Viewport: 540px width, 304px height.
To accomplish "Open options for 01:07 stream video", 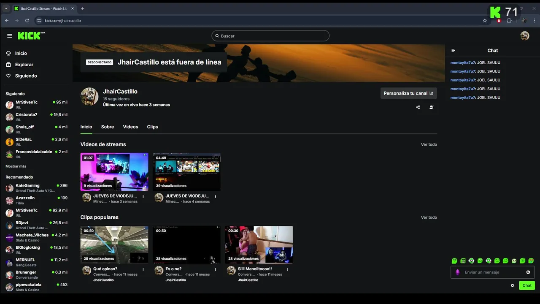I will pyautogui.click(x=143, y=196).
